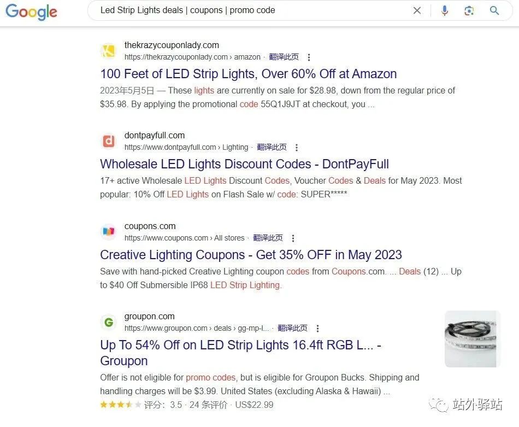The image size is (519, 427).
Task: Open more options for thekrazycouponlady result
Action: click(309, 57)
